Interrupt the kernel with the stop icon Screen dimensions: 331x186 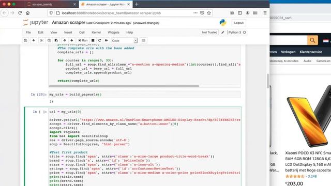coord(93,40)
